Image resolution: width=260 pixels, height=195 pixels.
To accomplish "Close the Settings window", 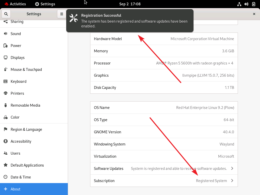I will click(254, 14).
